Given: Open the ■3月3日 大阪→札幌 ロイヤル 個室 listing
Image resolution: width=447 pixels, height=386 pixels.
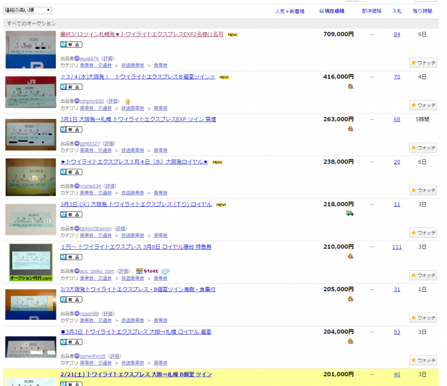Looking at the screenshot, I should point(136,331).
